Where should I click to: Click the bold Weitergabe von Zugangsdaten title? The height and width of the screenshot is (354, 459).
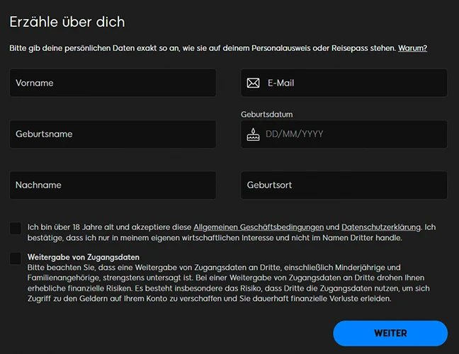click(83, 257)
